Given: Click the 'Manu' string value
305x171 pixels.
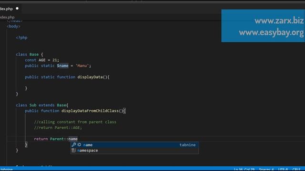Looking at the screenshot, I should coord(82,66).
